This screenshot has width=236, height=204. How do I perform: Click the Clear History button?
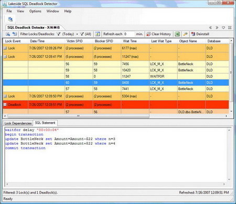[159, 34]
